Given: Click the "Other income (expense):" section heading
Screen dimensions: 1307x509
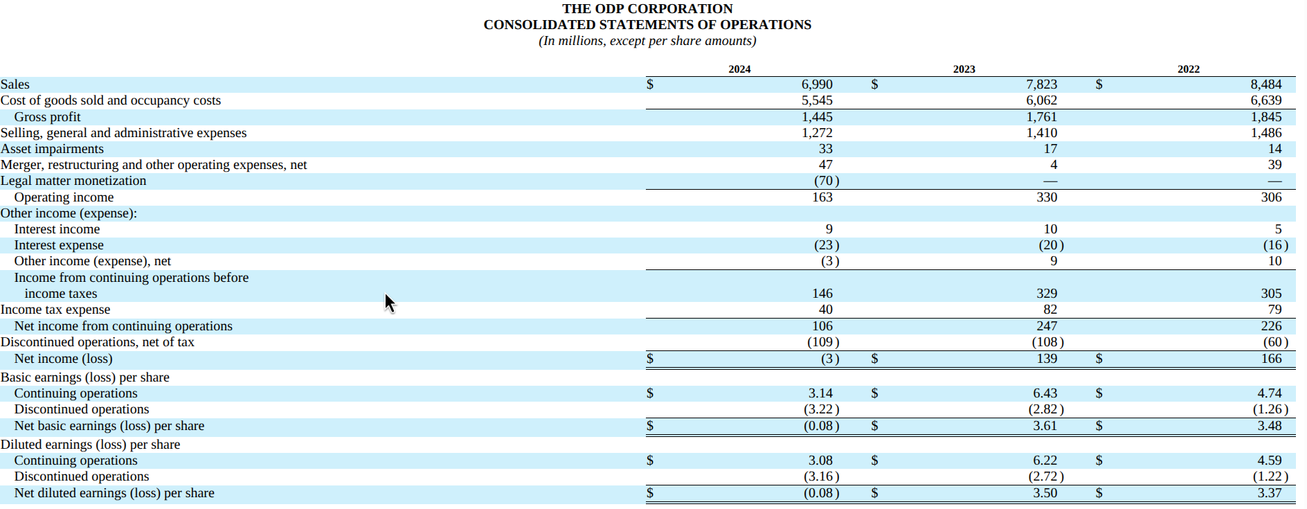Looking at the screenshot, I should [x=69, y=213].
